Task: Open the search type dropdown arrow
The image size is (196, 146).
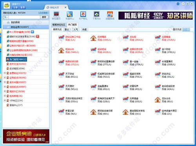Action: (7, 17)
